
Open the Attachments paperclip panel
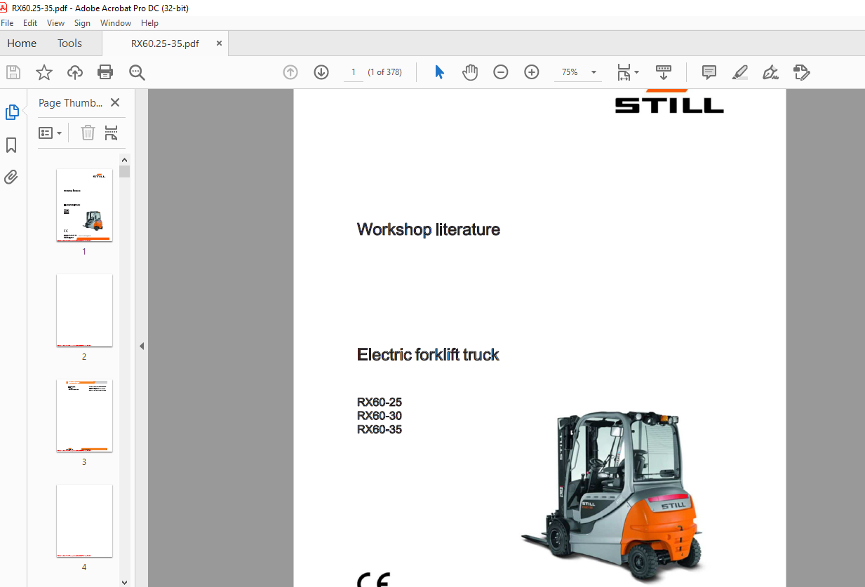[x=11, y=177]
